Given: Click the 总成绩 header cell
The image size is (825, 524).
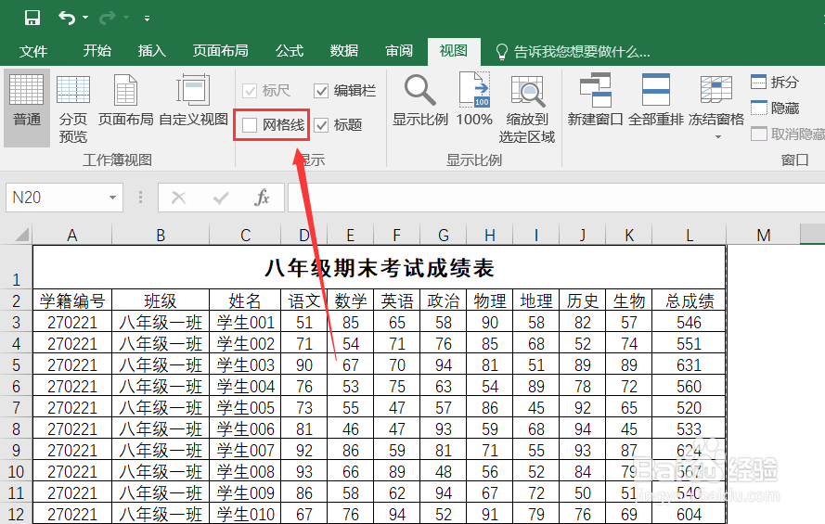Looking at the screenshot, I should (689, 300).
